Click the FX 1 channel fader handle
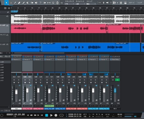This screenshot has height=119, width=144. 115,90
